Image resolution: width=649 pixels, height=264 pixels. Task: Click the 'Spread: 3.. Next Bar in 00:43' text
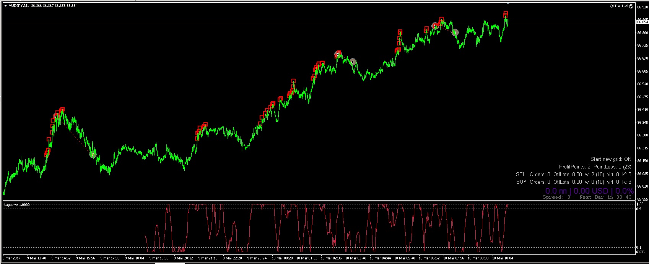pyautogui.click(x=587, y=197)
